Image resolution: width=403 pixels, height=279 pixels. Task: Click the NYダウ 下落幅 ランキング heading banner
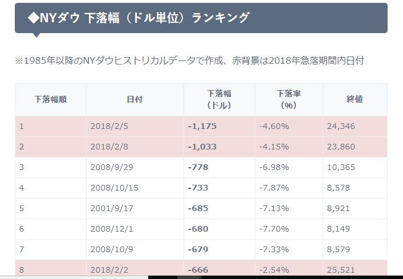click(x=201, y=18)
